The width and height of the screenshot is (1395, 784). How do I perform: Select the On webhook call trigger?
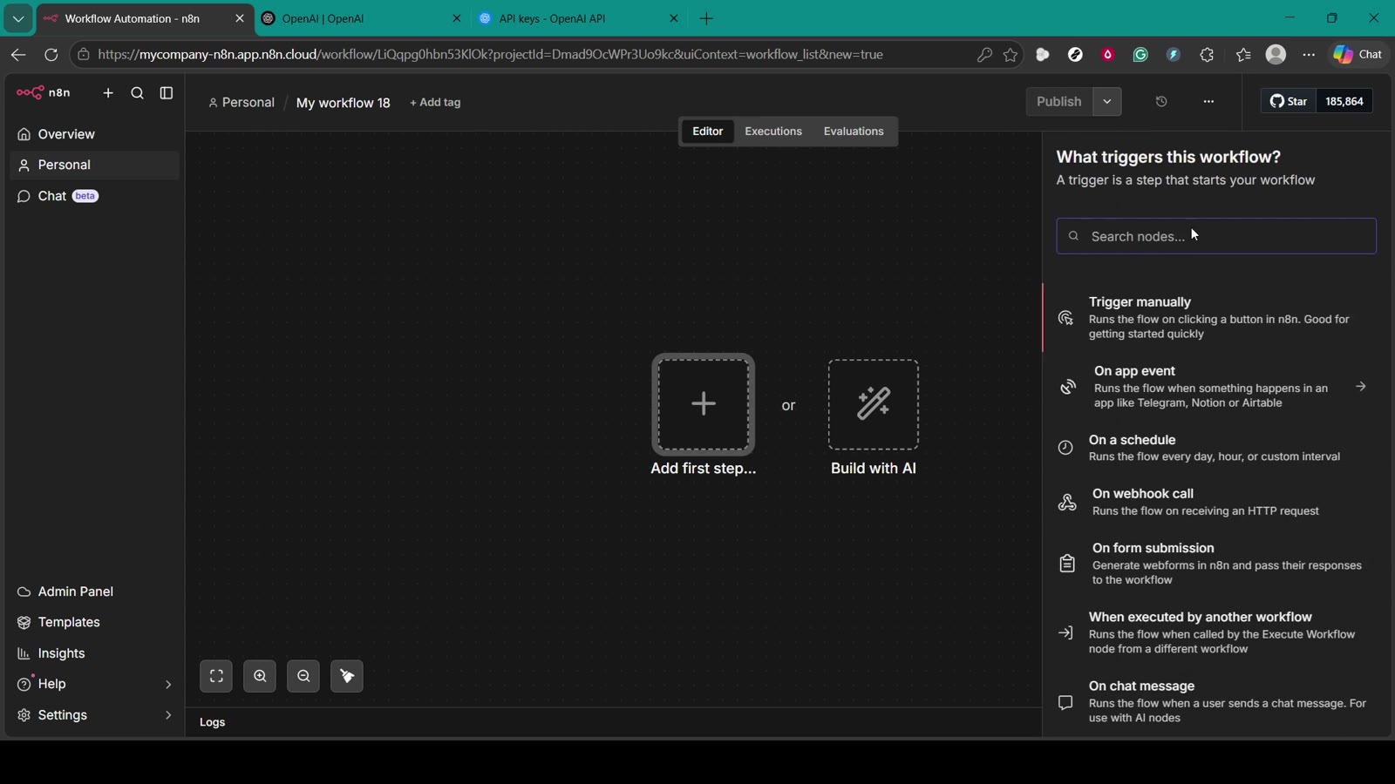pos(1216,502)
